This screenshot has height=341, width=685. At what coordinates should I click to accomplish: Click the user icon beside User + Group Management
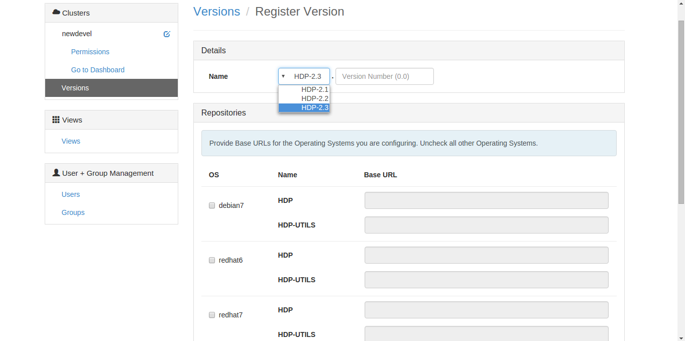56,173
